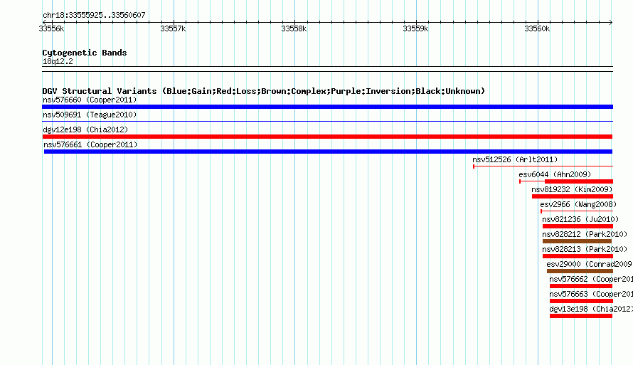The height and width of the screenshot is (365, 633).
Task: Click the 18q12.2 cytogenetic band bar
Action: 327,69
